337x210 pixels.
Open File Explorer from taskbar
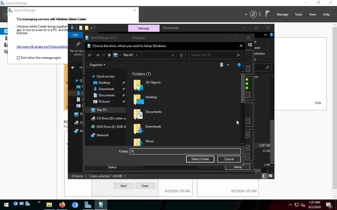coord(49,205)
